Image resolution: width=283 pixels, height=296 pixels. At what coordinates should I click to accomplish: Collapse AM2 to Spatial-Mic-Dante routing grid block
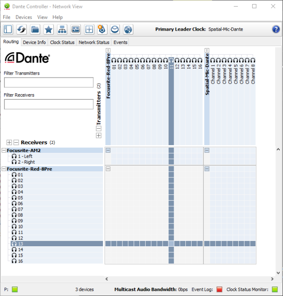pyautogui.click(x=207, y=150)
